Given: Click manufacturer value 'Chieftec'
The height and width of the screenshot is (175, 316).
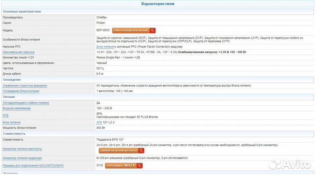Looking at the screenshot, I should click(x=101, y=18).
